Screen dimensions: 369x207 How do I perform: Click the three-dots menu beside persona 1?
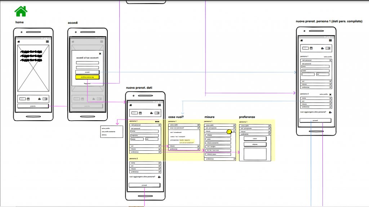(x=157, y=122)
